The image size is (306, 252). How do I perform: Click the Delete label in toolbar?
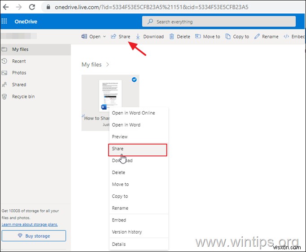point(184,36)
